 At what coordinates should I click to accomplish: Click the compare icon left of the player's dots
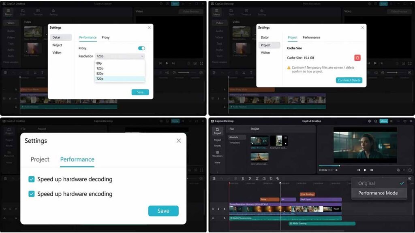[x=398, y=170]
